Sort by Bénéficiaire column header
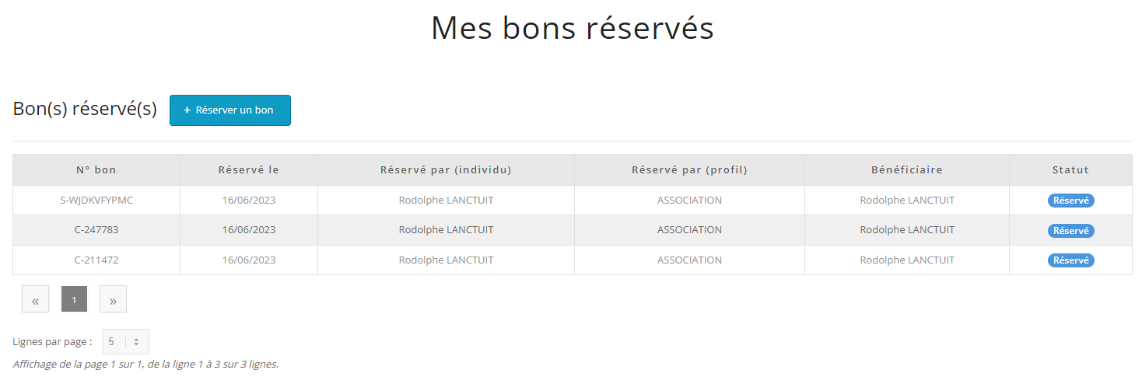 pos(907,169)
